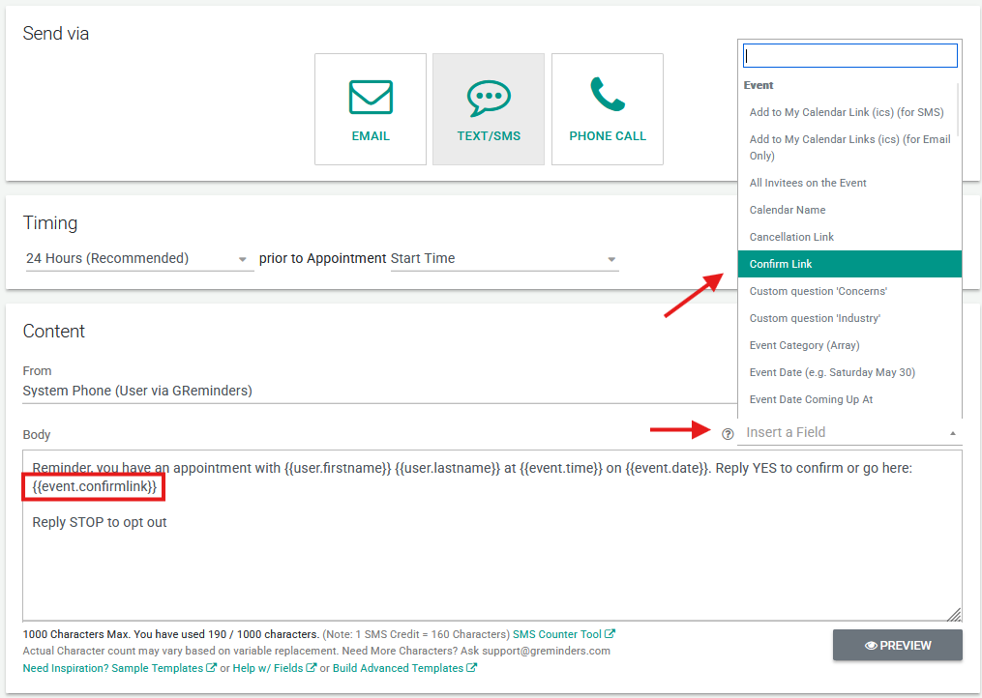Select Calendar Name field option
Image resolution: width=982 pixels, height=698 pixels.
788,210
